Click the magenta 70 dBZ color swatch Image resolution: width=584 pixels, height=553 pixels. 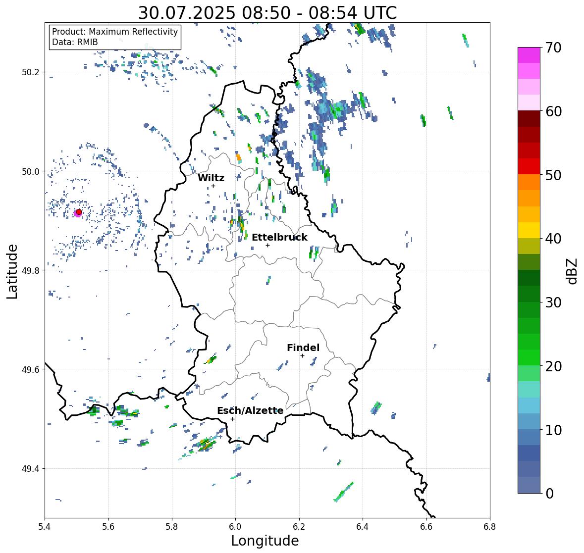coord(529,55)
